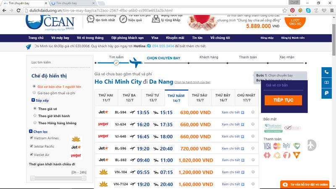
Task: Expand Xem chi tiết for VN-7124
Action: (x=233, y=184)
